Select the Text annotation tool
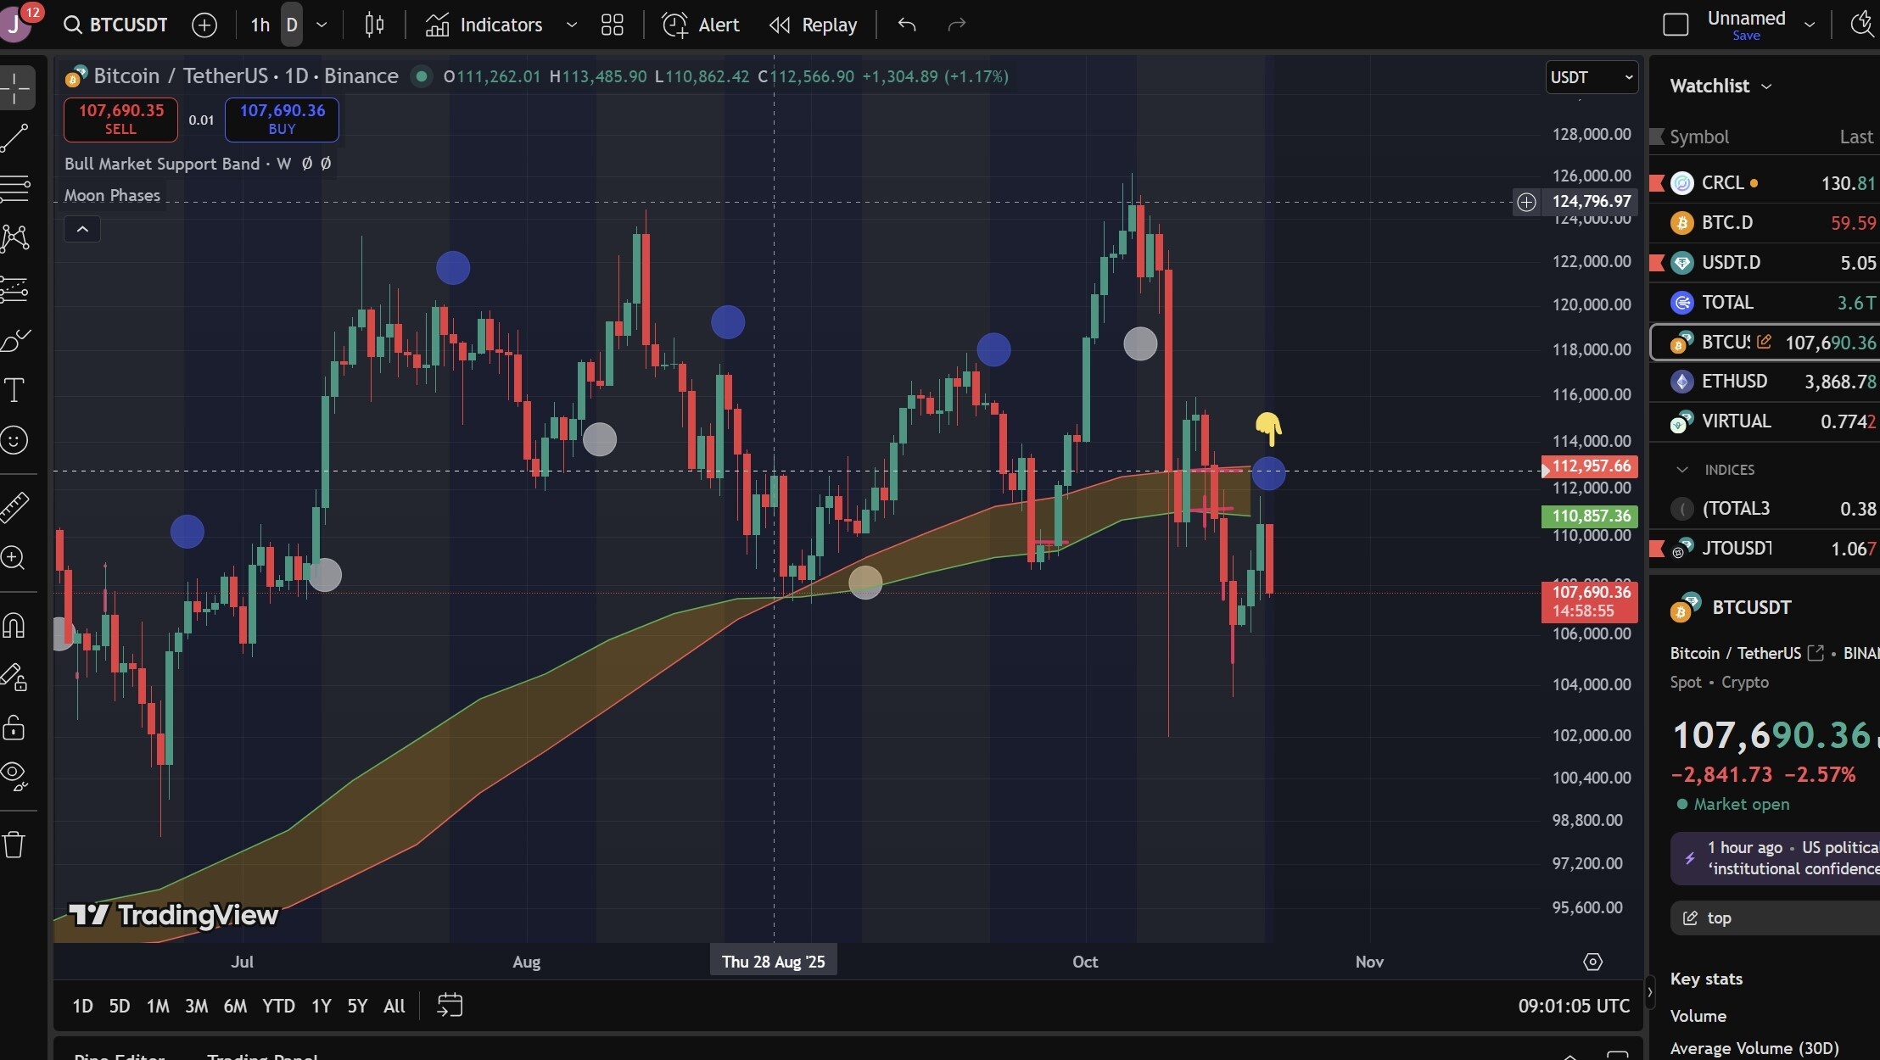The height and width of the screenshot is (1060, 1880). [14, 390]
